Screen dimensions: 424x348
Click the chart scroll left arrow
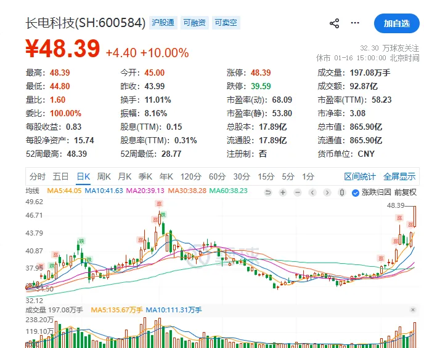[312, 192]
